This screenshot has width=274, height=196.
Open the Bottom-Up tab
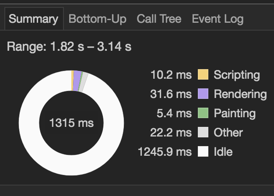click(97, 19)
